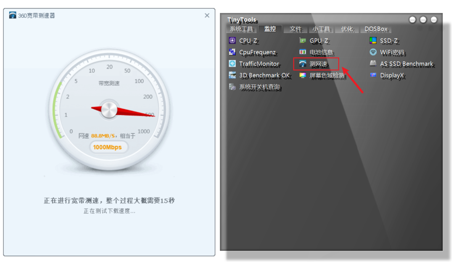Switch to the 小工具 tab

pos(321,29)
